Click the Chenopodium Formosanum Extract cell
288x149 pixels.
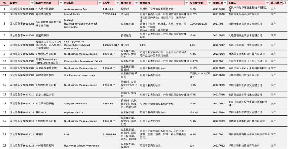pos(83,61)
